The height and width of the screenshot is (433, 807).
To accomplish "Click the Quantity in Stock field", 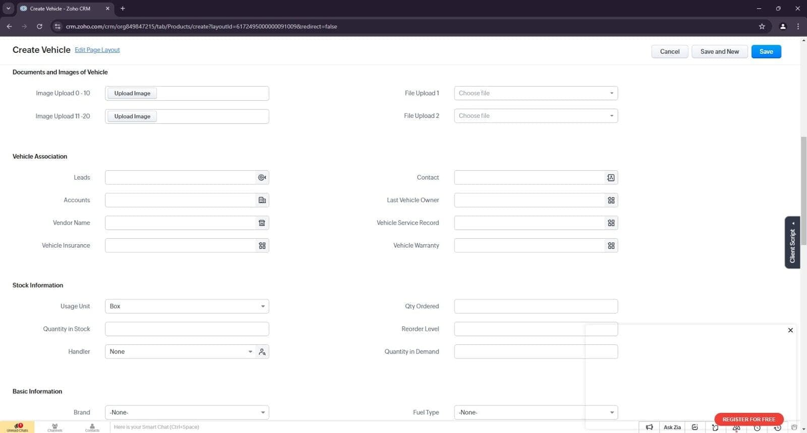I will point(187,329).
